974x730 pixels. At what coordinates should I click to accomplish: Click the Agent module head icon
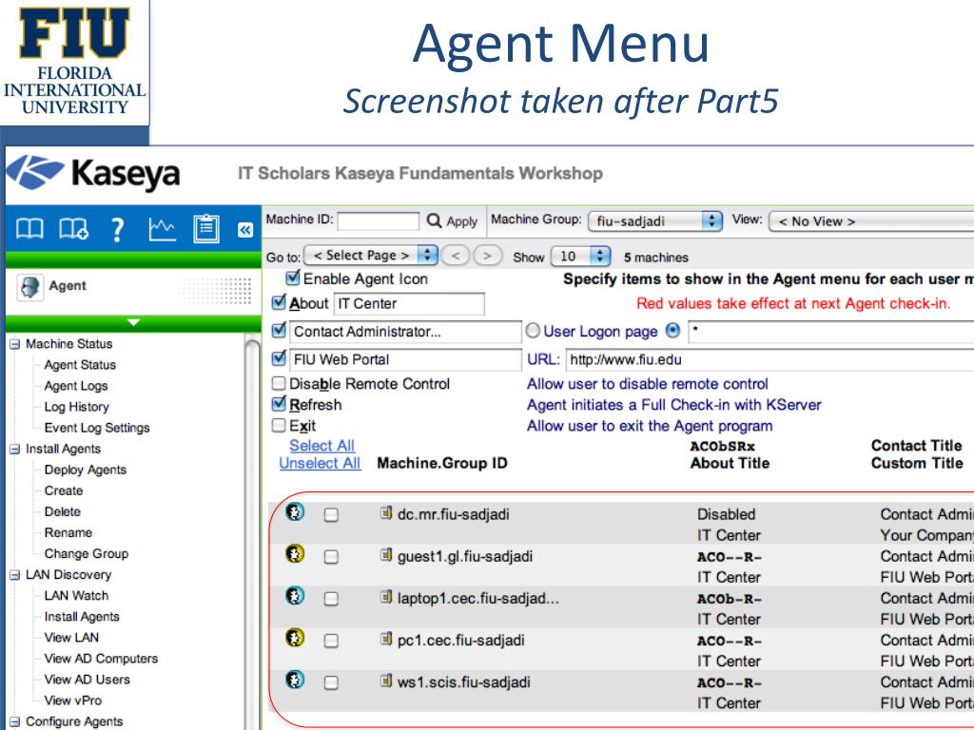[x=29, y=287]
